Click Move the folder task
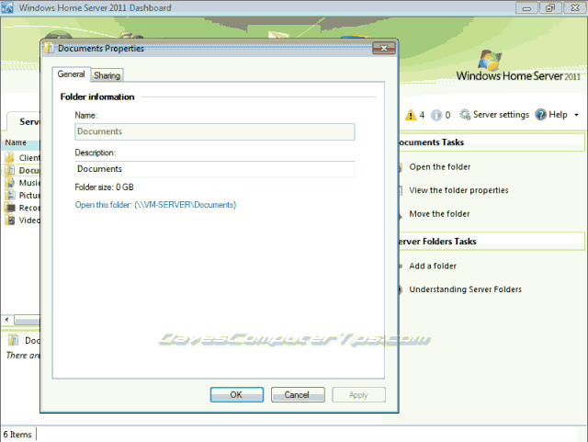This screenshot has width=588, height=442. [x=439, y=214]
